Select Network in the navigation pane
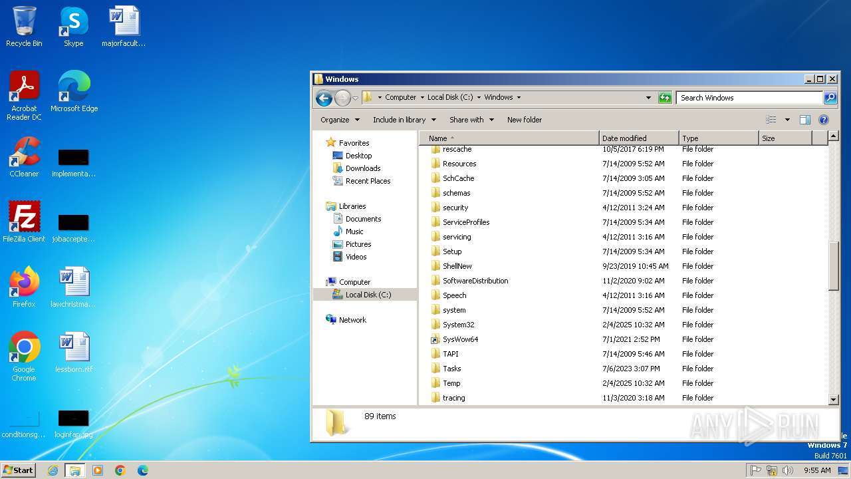 click(352, 320)
